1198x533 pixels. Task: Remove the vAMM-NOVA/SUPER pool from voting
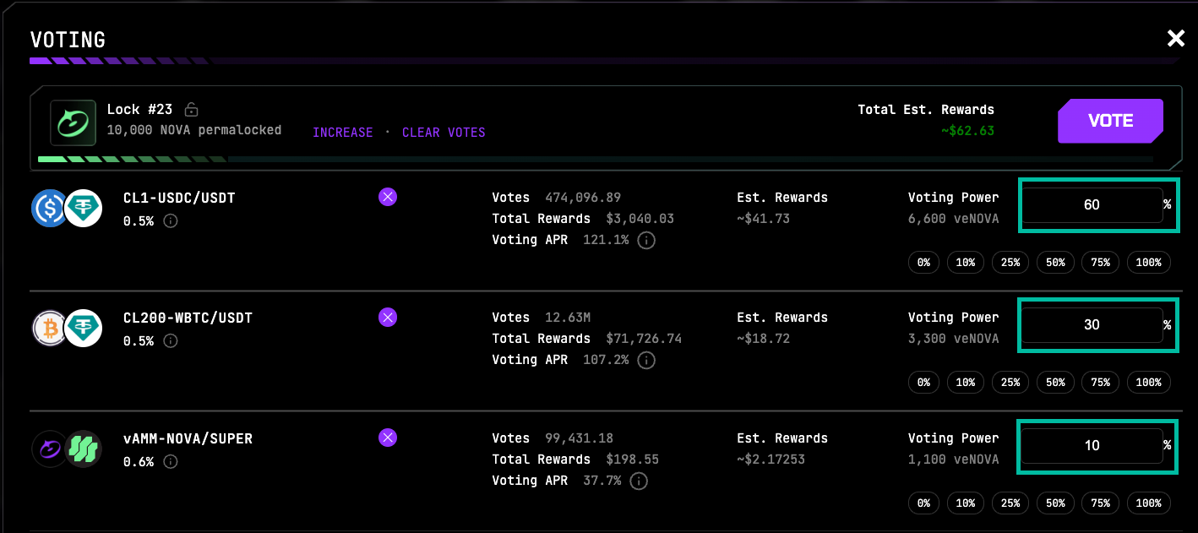pos(387,438)
